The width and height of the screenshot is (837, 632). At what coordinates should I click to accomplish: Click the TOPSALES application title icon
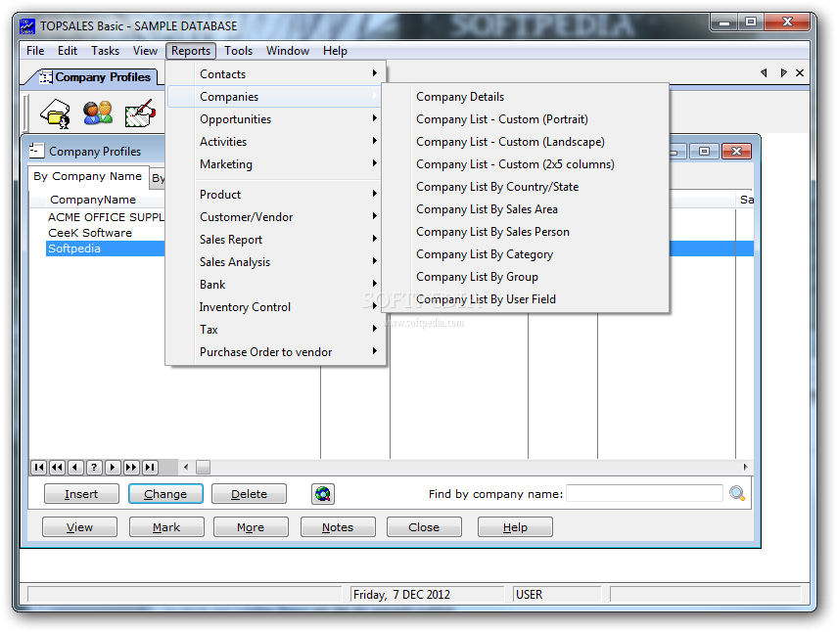point(26,26)
